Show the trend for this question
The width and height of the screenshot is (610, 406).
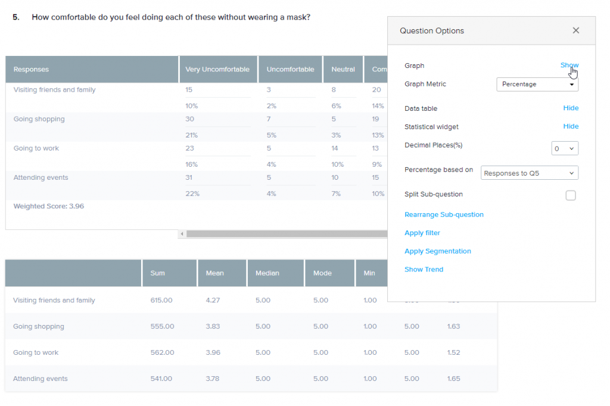[x=424, y=269]
